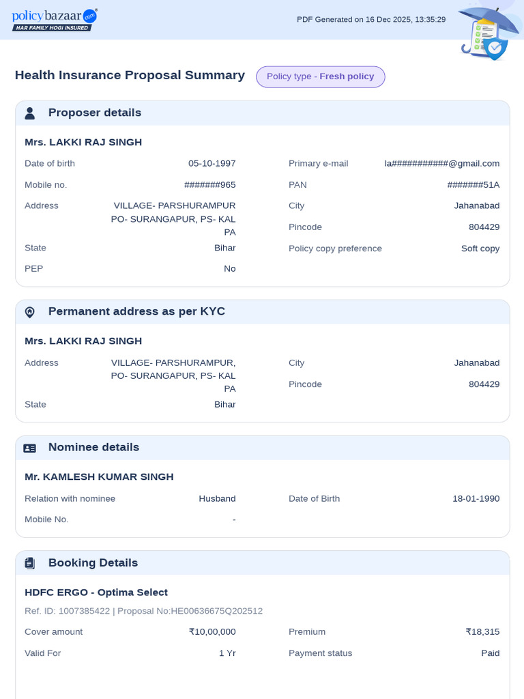Click the Ref. ID and Proposal number line
The image size is (524, 699).
click(143, 611)
